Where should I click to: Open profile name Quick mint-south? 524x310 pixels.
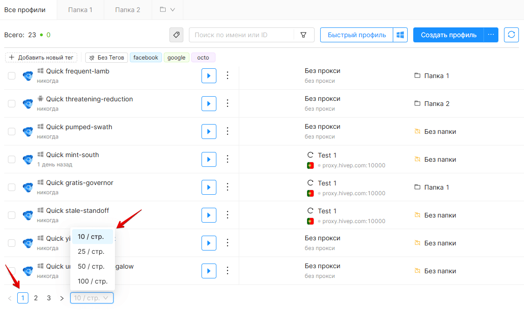[73, 155]
